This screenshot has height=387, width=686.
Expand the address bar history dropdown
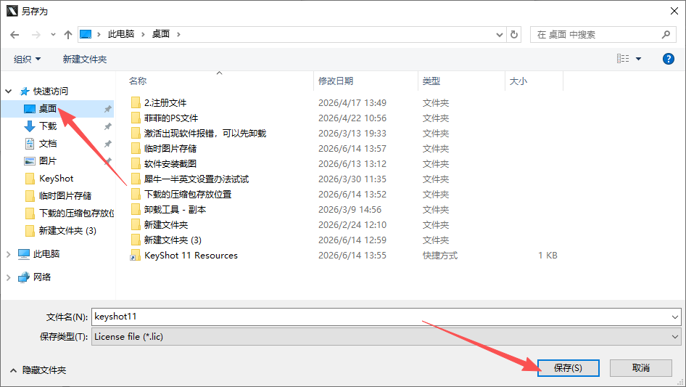(x=499, y=35)
